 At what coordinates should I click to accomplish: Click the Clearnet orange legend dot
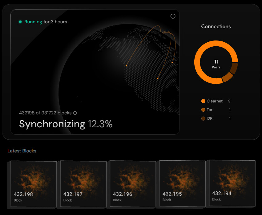click(x=203, y=101)
